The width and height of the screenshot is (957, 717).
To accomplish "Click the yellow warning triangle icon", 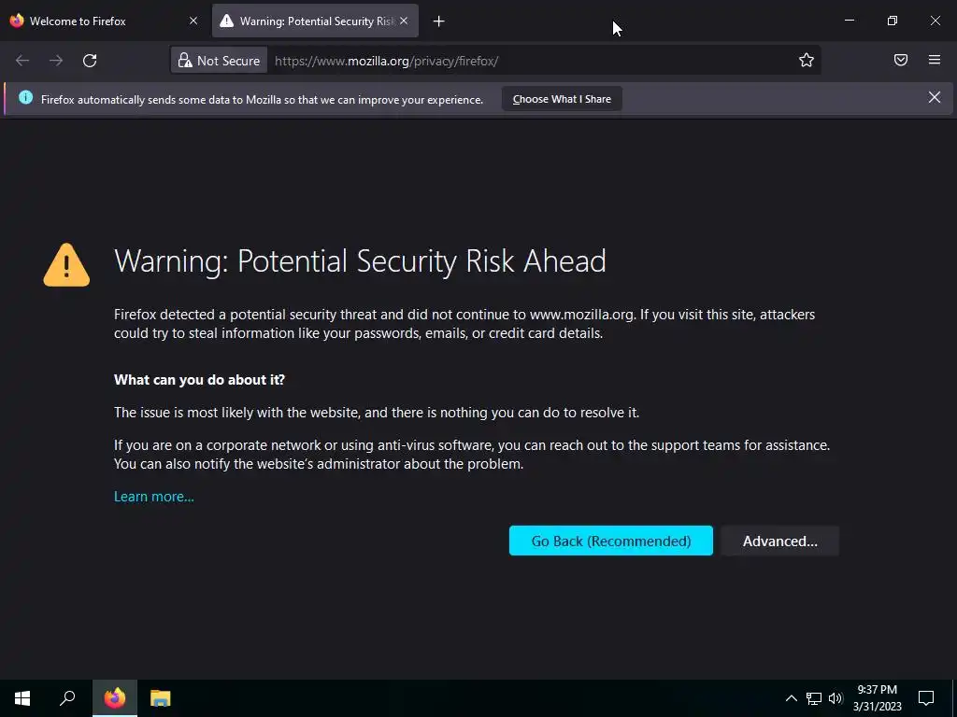I will tap(66, 264).
